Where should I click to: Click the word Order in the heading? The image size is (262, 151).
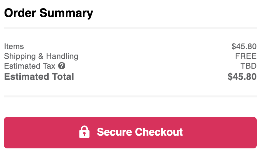tap(20, 13)
